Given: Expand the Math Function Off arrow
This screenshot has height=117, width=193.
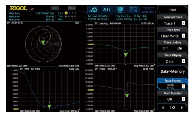Looking at the screenshot, I should 184,99.
